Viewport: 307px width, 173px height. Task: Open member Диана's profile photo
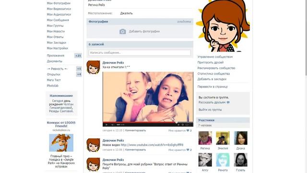click(x=241, y=138)
